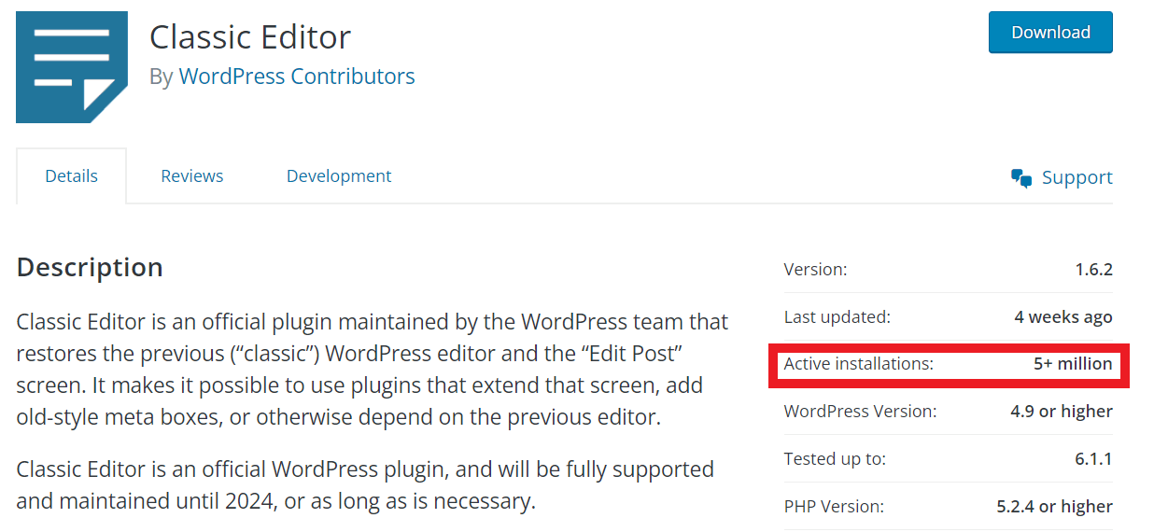
Task: Select the Details tab
Action: coord(71,175)
